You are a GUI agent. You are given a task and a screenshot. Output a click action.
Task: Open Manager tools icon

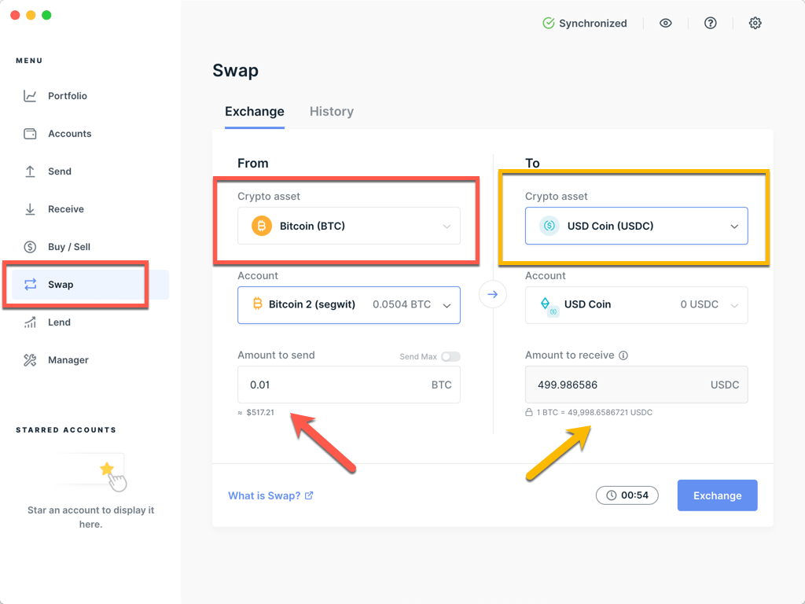pos(30,360)
